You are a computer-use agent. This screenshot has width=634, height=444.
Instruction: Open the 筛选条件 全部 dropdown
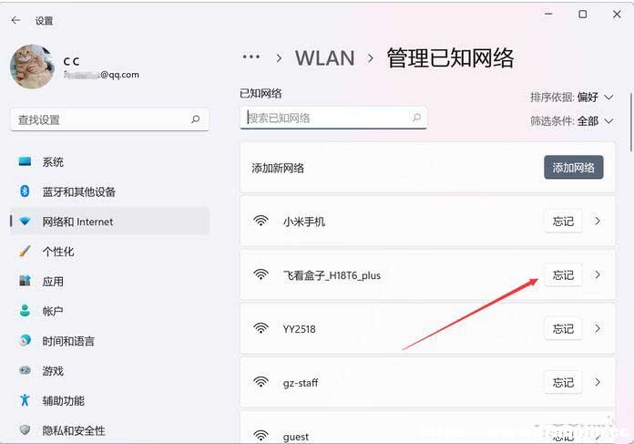coord(572,120)
